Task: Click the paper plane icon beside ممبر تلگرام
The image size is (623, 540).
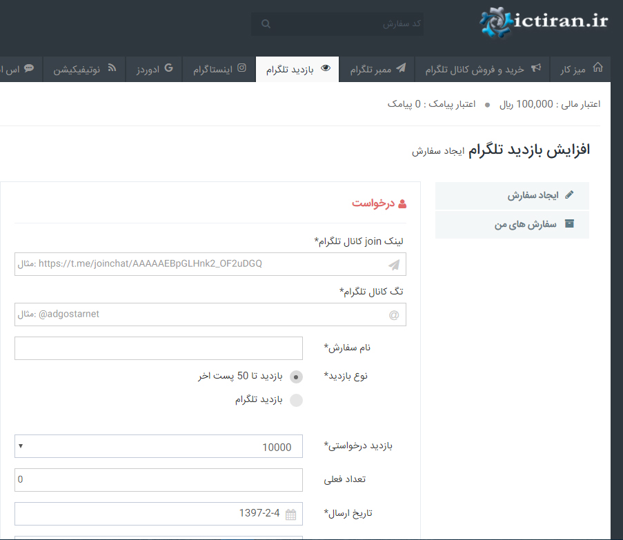Action: [401, 68]
